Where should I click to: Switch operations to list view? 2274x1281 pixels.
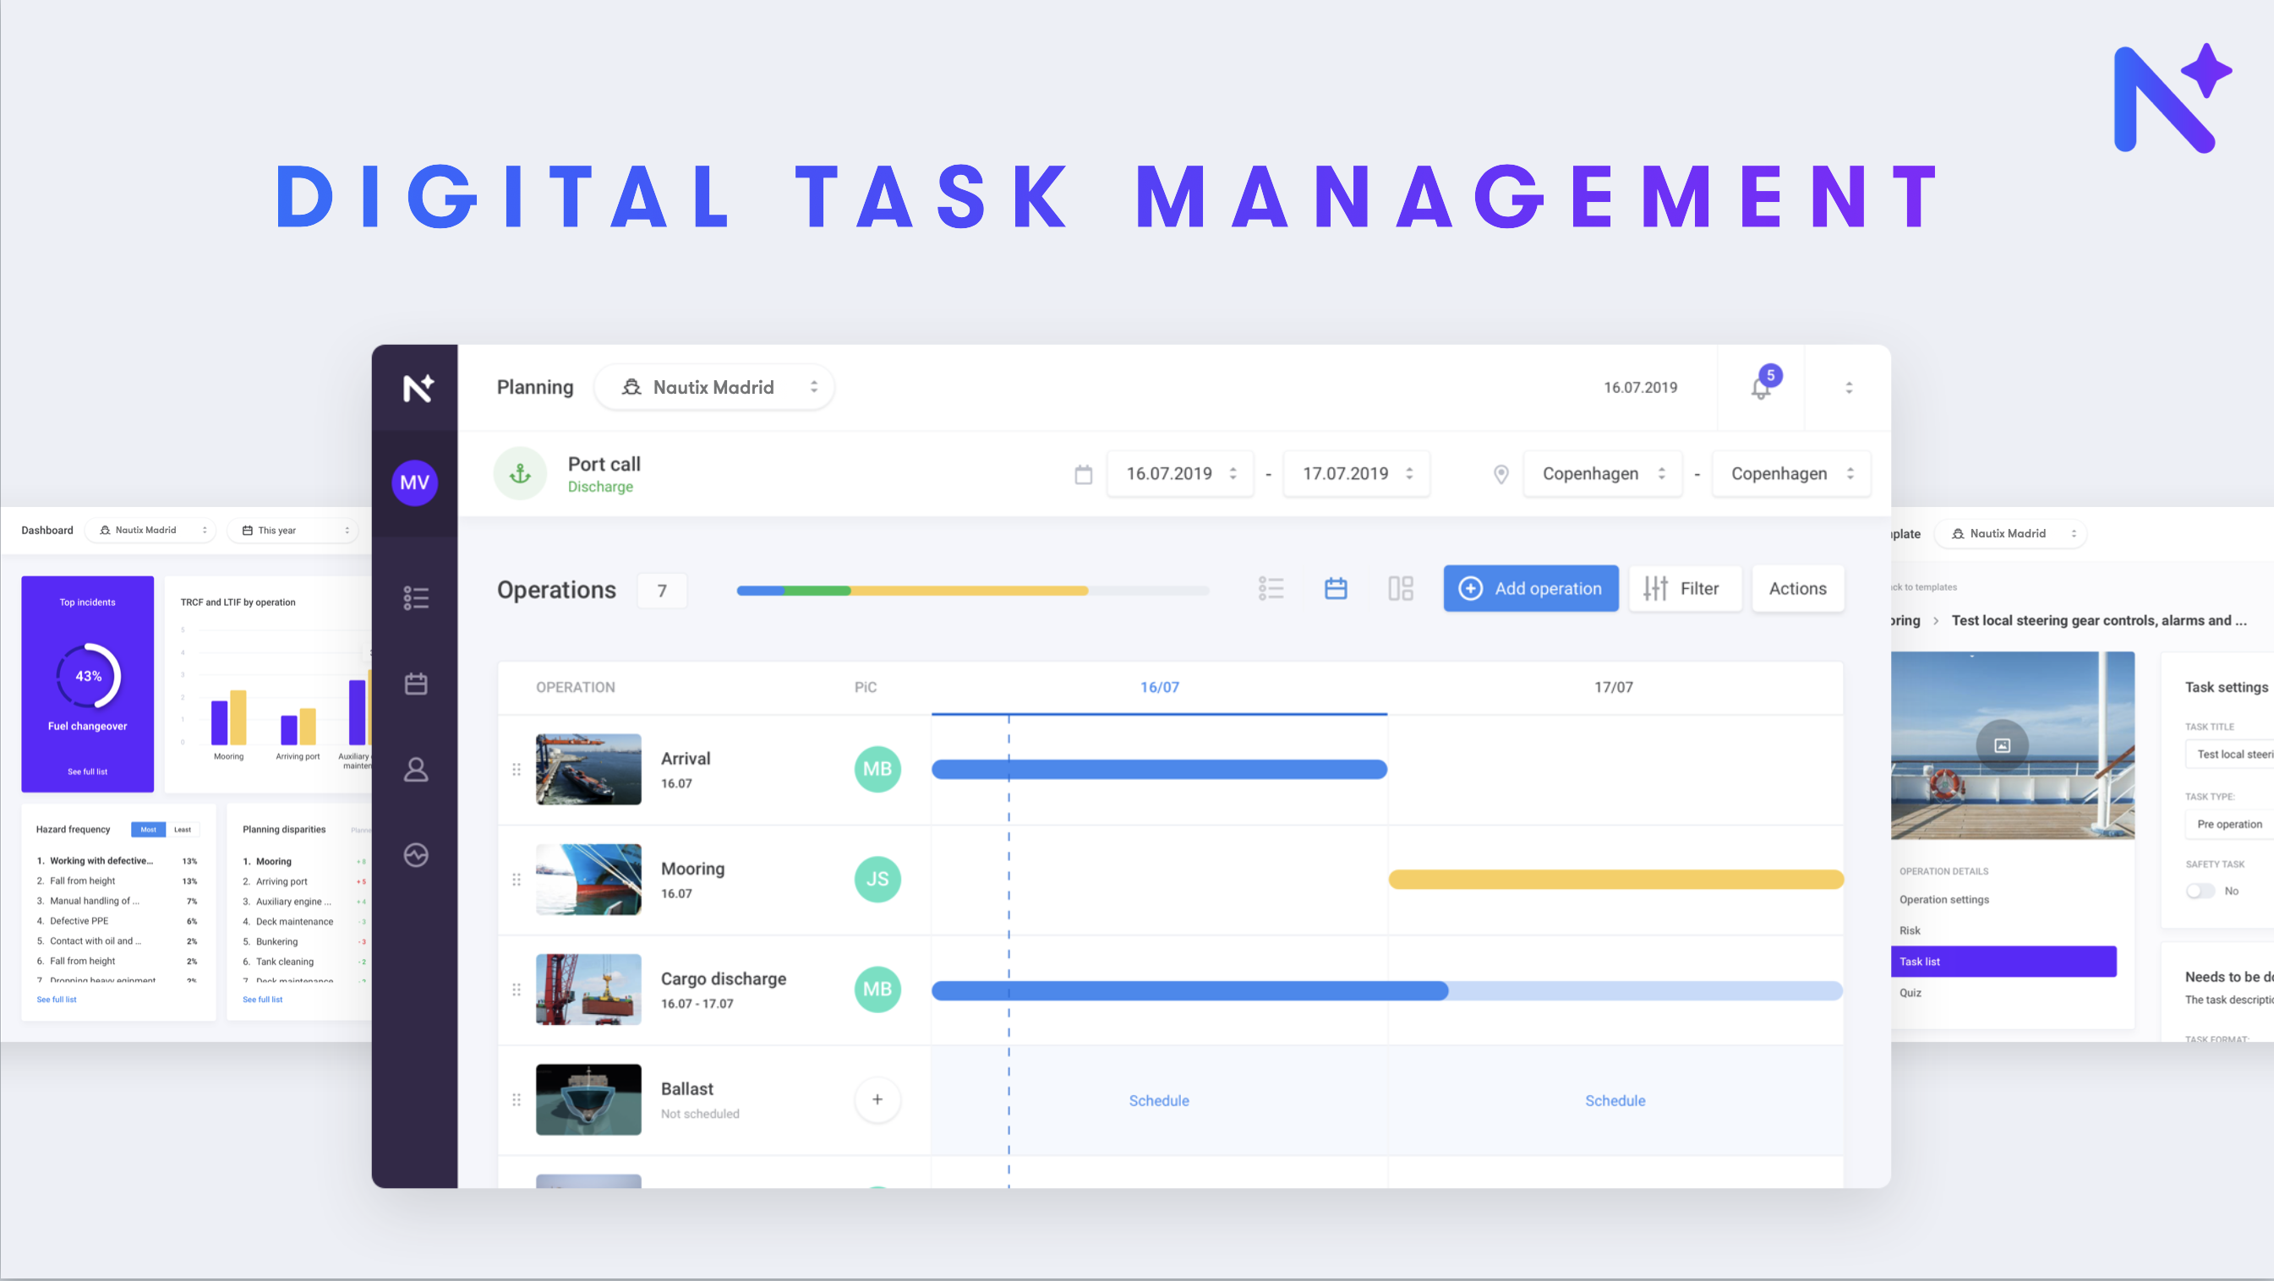(x=1271, y=588)
